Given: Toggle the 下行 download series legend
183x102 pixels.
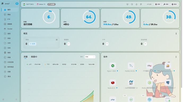Looking at the screenshot, I should (51, 64).
